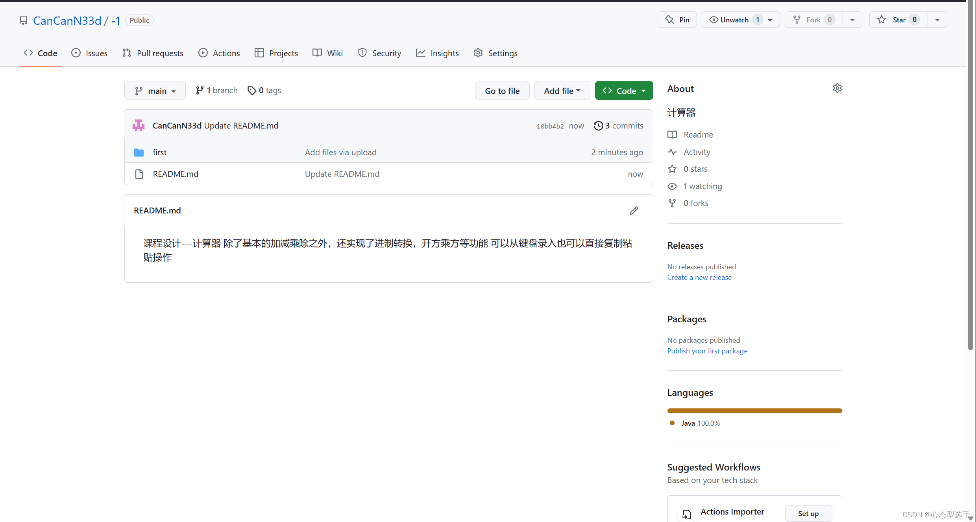Open the commit history icon showing 3 commits

(x=599, y=125)
